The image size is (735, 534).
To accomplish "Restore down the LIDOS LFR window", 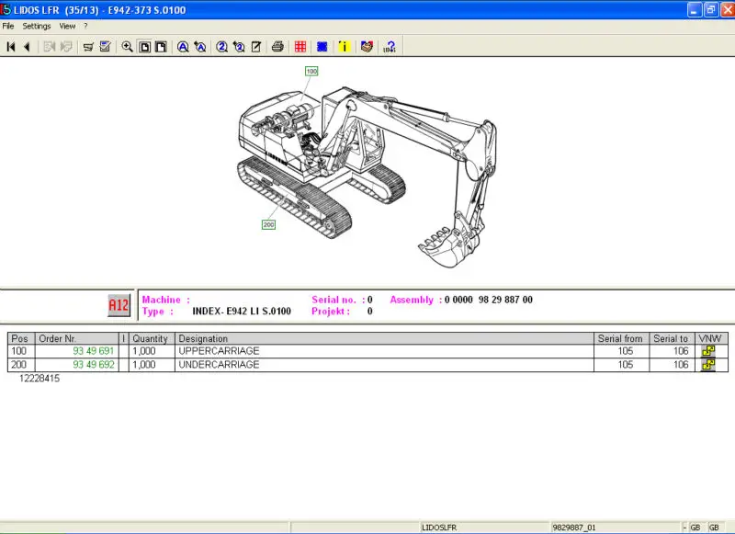I will (x=710, y=9).
